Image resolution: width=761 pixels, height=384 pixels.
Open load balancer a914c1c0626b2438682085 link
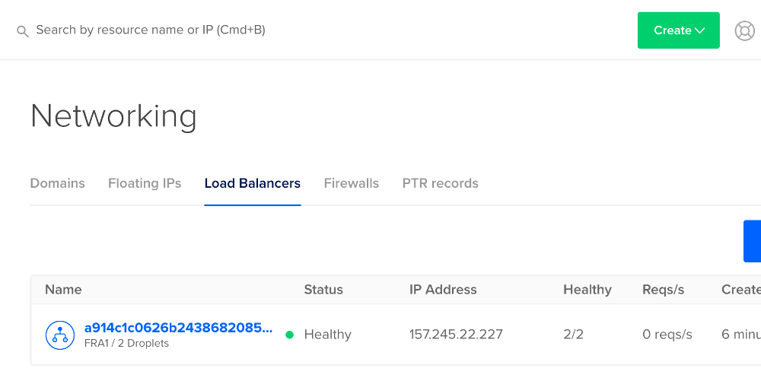pyautogui.click(x=178, y=328)
